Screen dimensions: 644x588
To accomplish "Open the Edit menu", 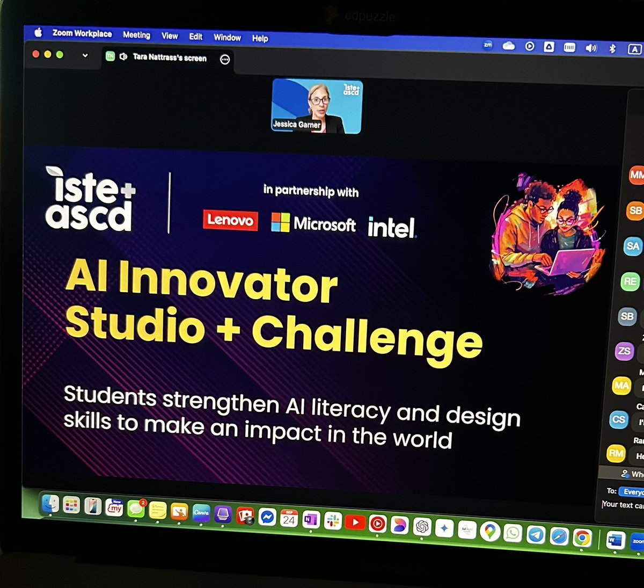I will pos(196,37).
